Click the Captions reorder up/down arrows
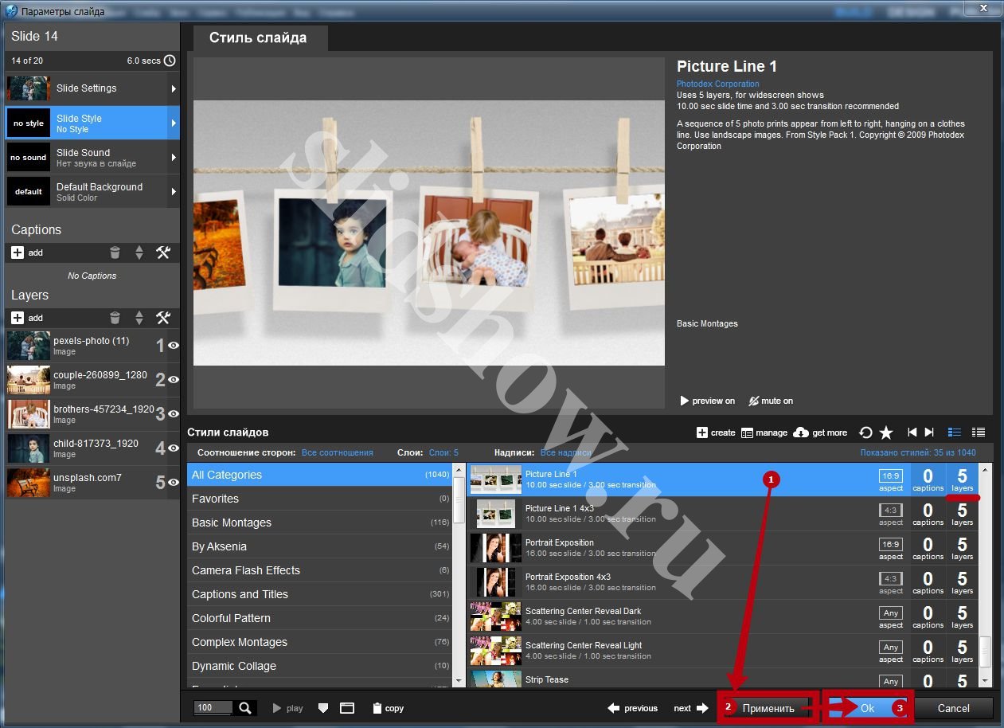 click(139, 252)
